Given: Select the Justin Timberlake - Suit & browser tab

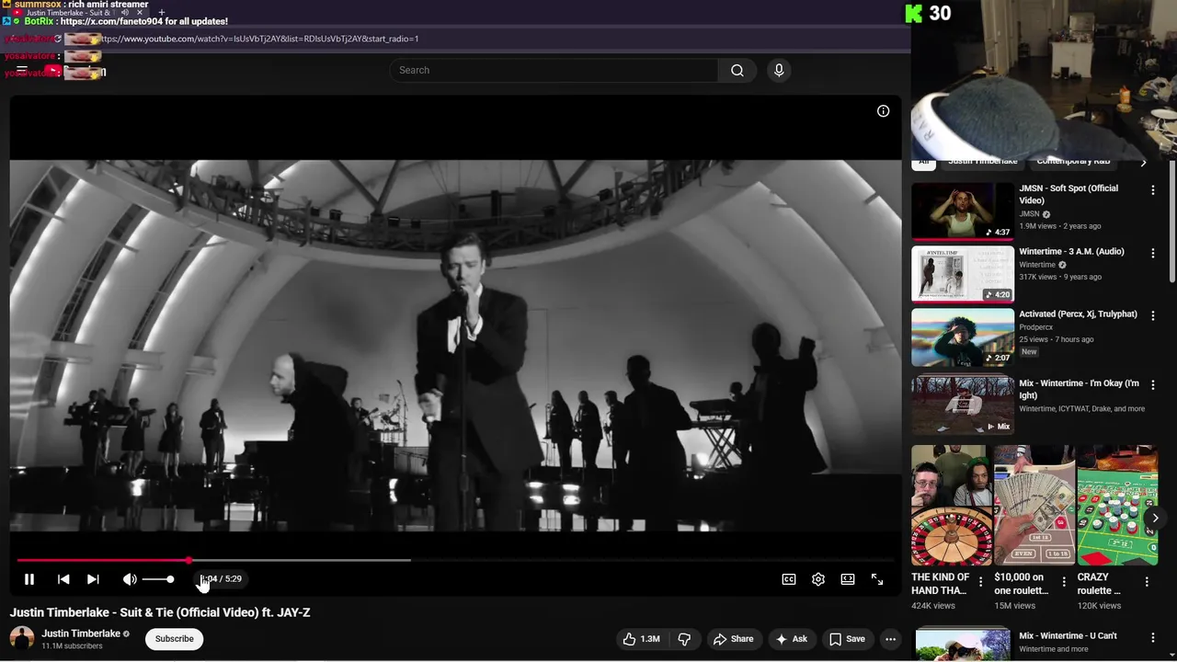Looking at the screenshot, I should [x=67, y=13].
